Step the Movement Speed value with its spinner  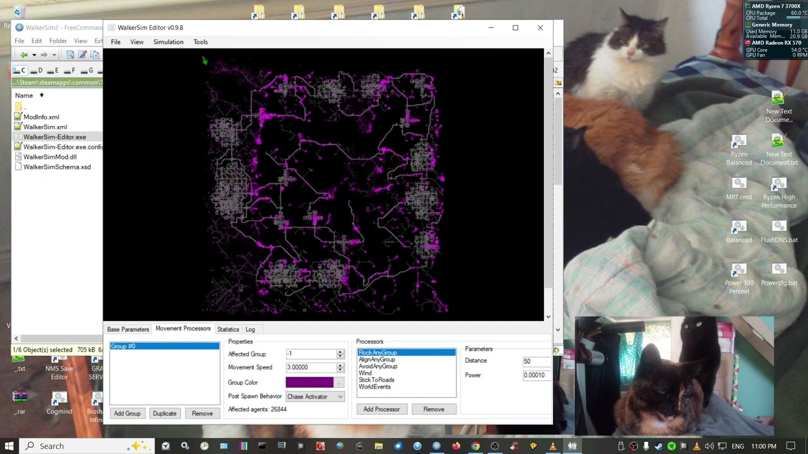click(340, 367)
